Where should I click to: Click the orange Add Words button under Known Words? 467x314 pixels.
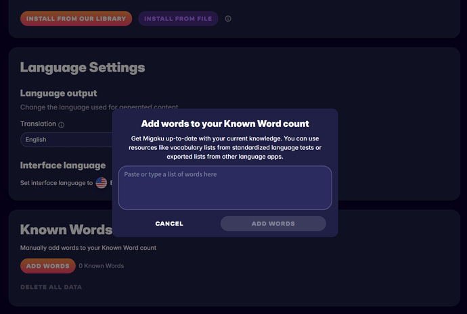[x=47, y=266]
